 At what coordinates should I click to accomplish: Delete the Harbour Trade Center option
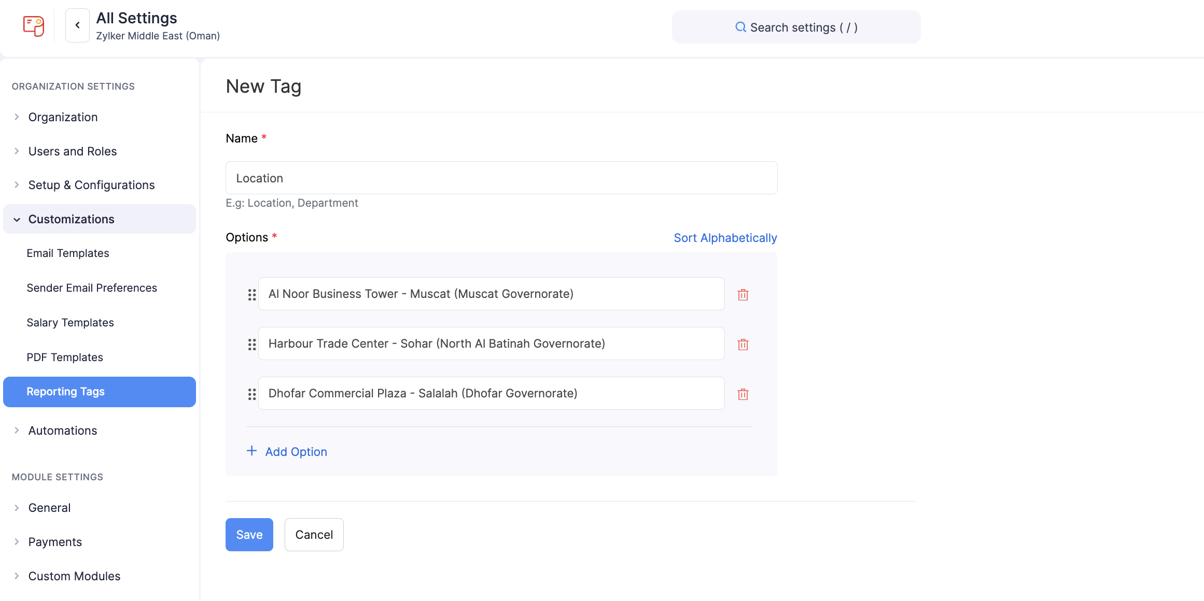[x=743, y=344]
